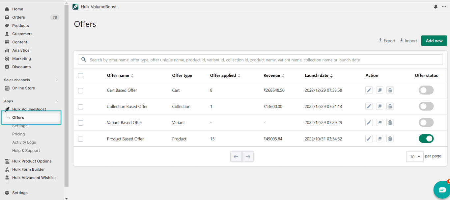Viewport: 450px width, 200px height.
Task: Delete the Product Based Offer
Action: coord(390,138)
